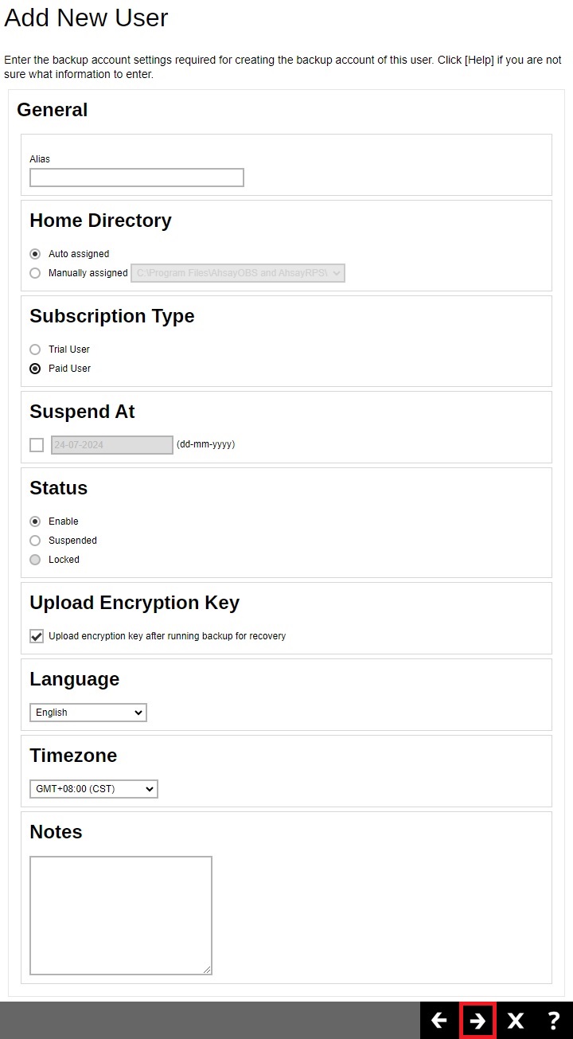Uncheck upload encryption key after backup
The width and height of the screenshot is (573, 1039).
click(37, 636)
